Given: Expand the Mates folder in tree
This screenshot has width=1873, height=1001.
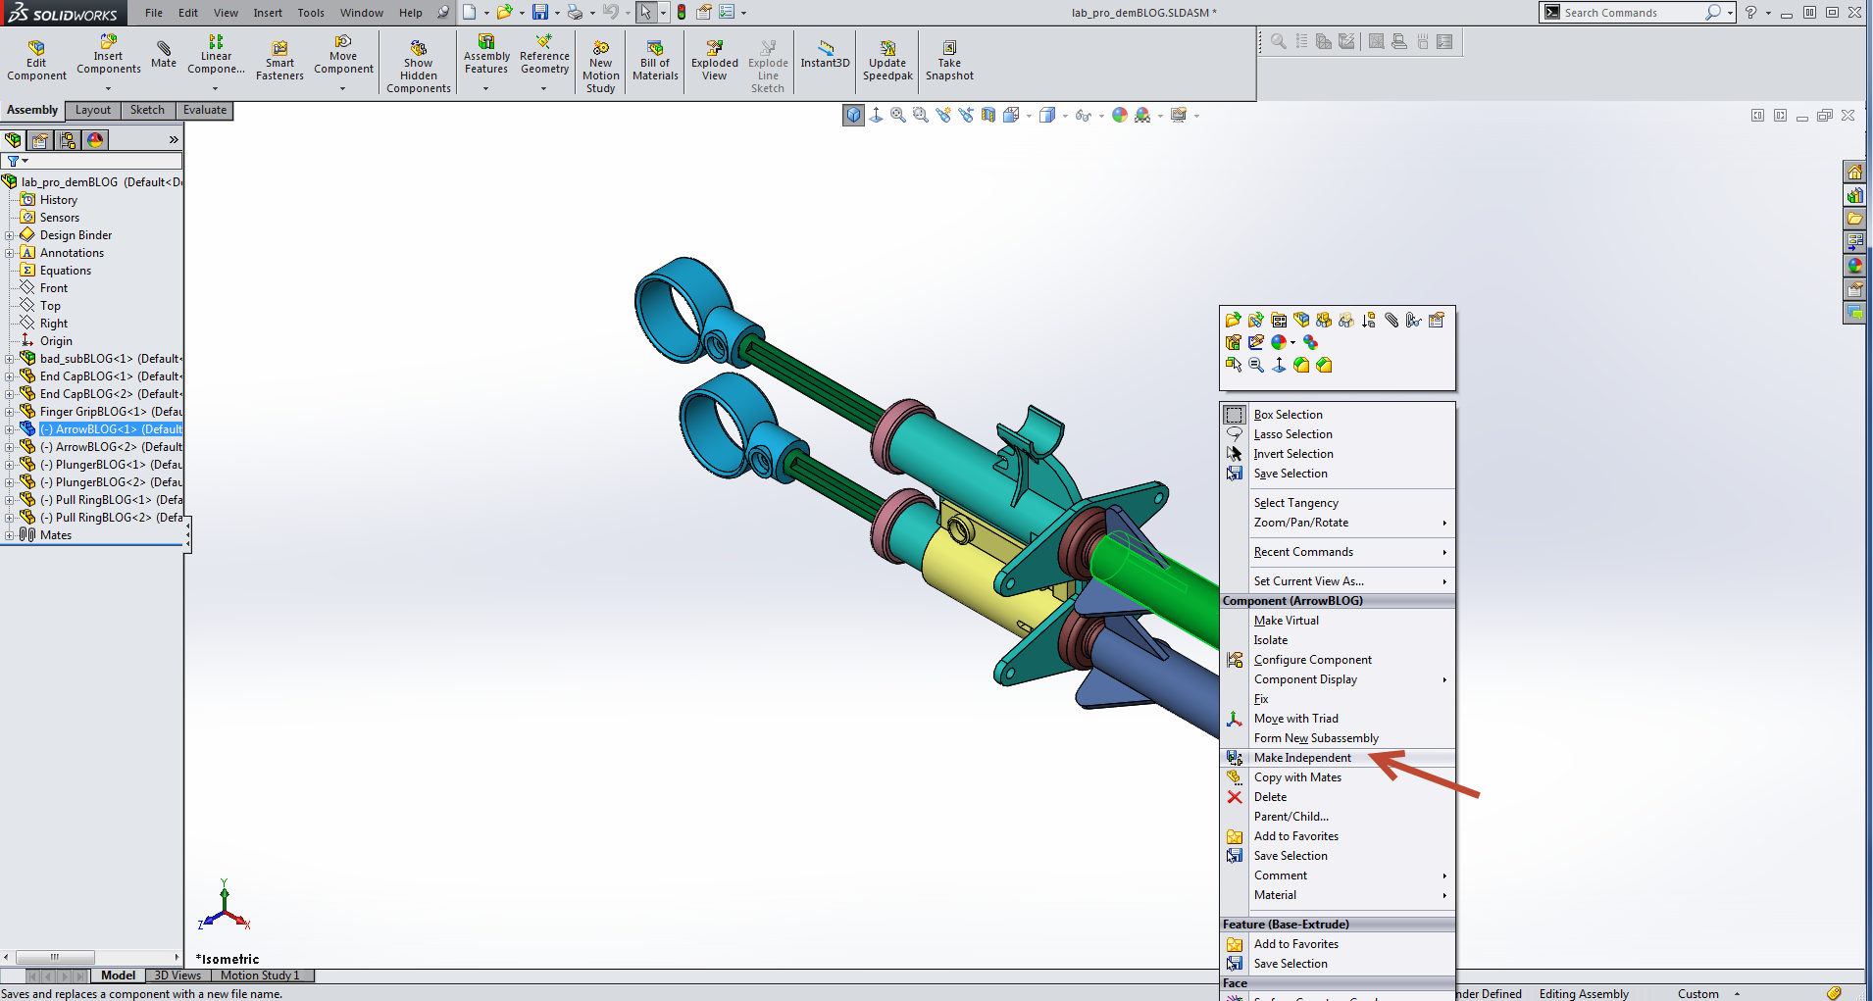Looking at the screenshot, I should click(x=9, y=535).
